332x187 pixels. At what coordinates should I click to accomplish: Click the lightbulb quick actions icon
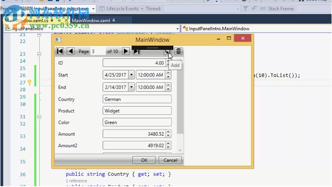tap(29, 82)
